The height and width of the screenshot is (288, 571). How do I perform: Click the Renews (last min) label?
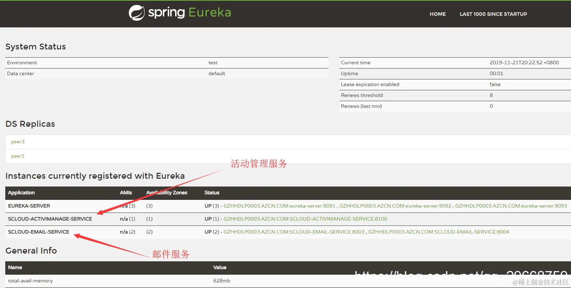click(361, 106)
